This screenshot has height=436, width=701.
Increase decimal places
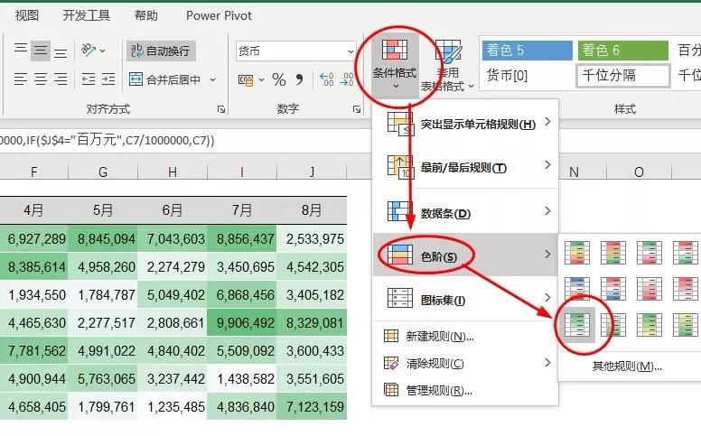point(326,79)
